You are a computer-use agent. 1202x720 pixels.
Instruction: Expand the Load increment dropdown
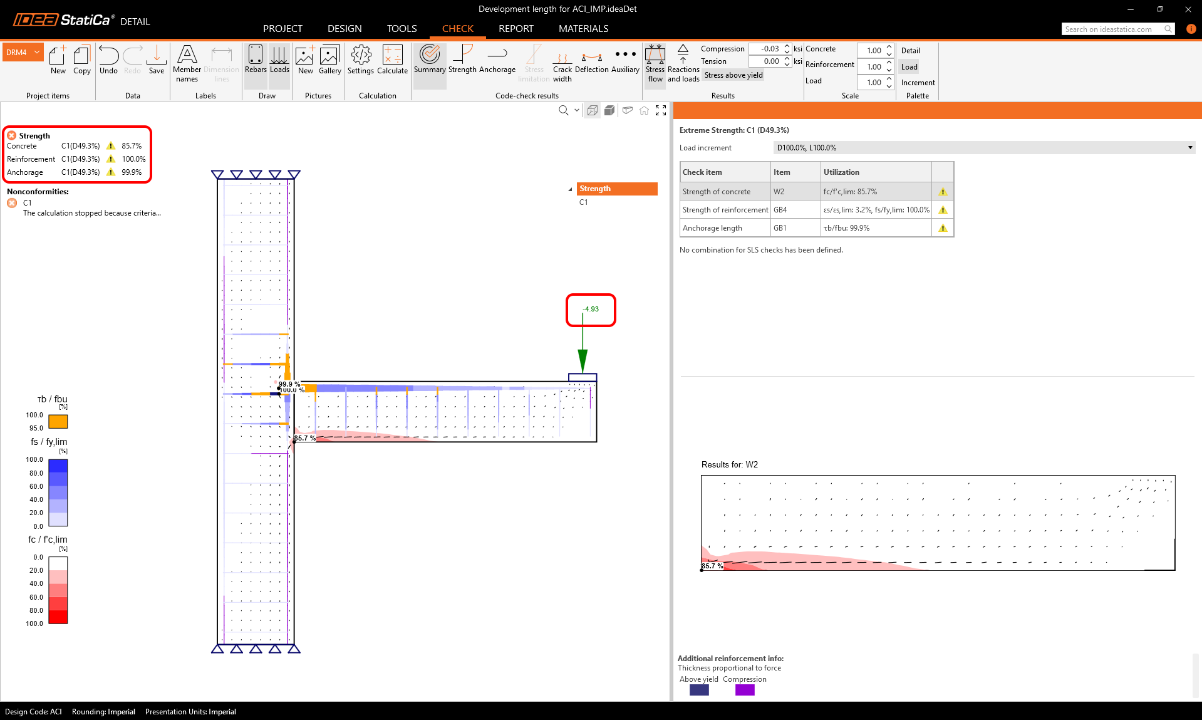click(1189, 148)
